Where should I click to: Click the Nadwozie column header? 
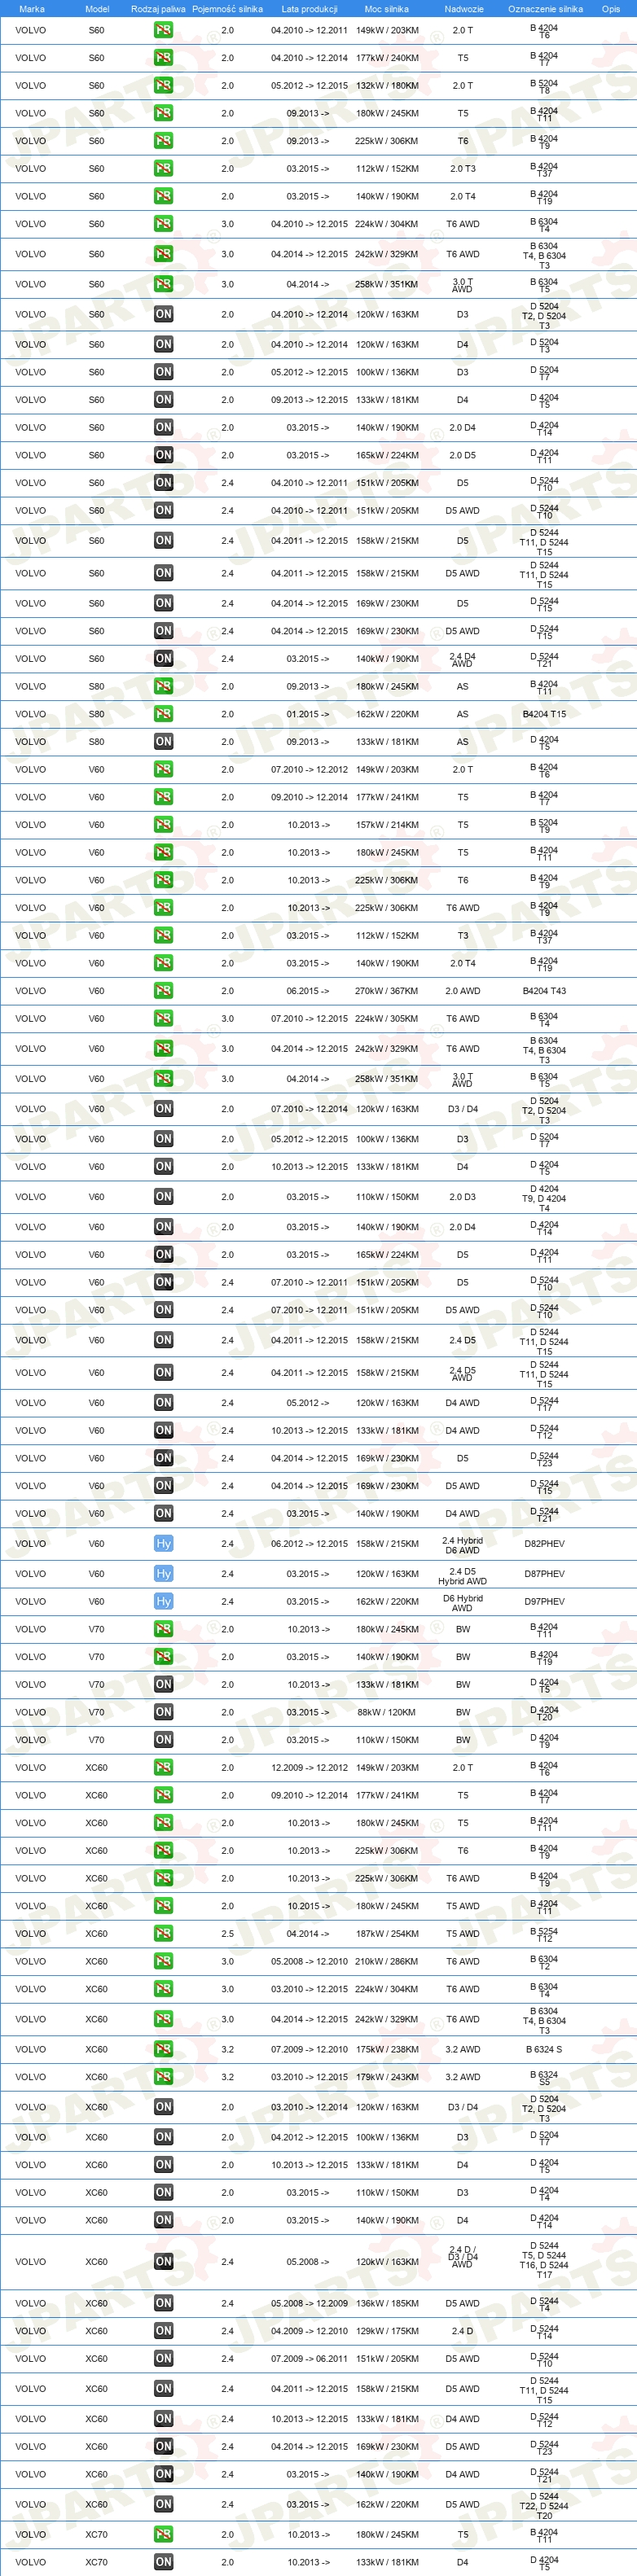tap(464, 9)
